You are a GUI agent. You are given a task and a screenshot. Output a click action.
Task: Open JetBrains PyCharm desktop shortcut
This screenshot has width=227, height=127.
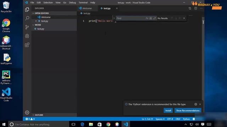[6, 77]
